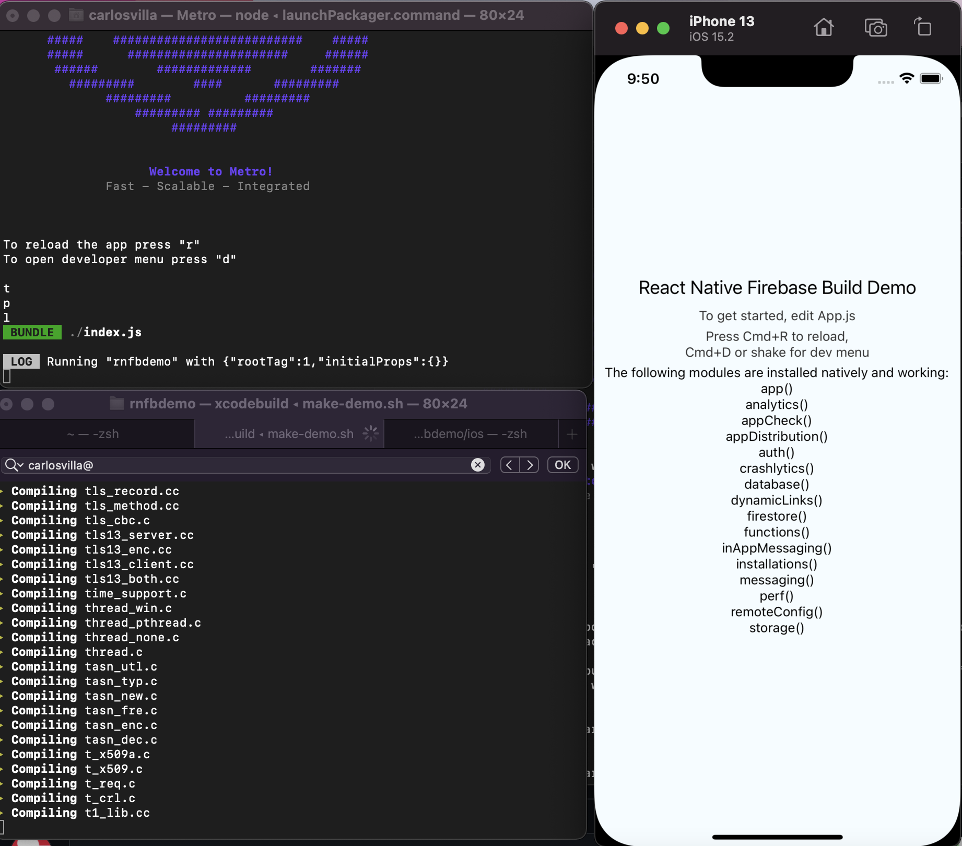Image resolution: width=962 pixels, height=846 pixels.
Task: Click the green BUNDLE badge in Metro output
Action: click(32, 332)
